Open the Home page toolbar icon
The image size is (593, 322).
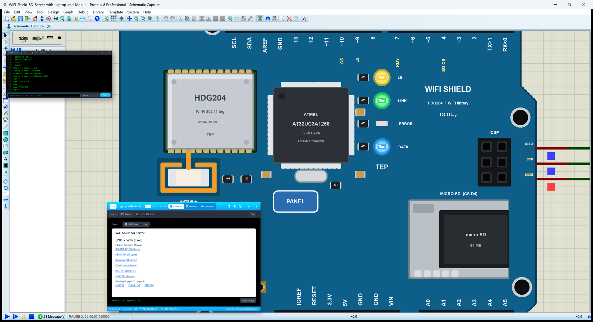pyautogui.click(x=35, y=18)
